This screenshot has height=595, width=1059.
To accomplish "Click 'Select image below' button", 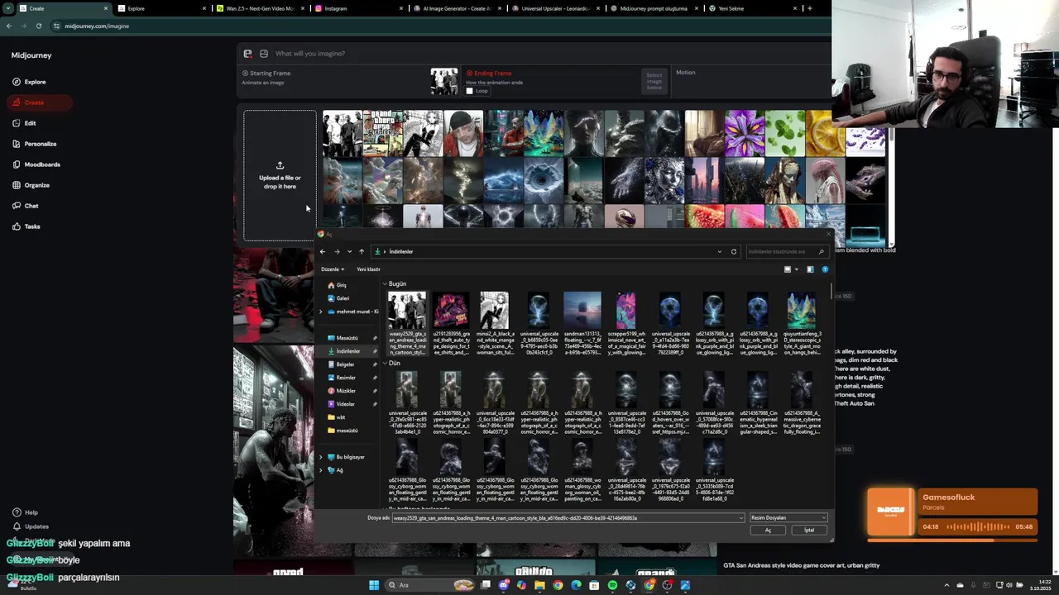I will coord(654,81).
